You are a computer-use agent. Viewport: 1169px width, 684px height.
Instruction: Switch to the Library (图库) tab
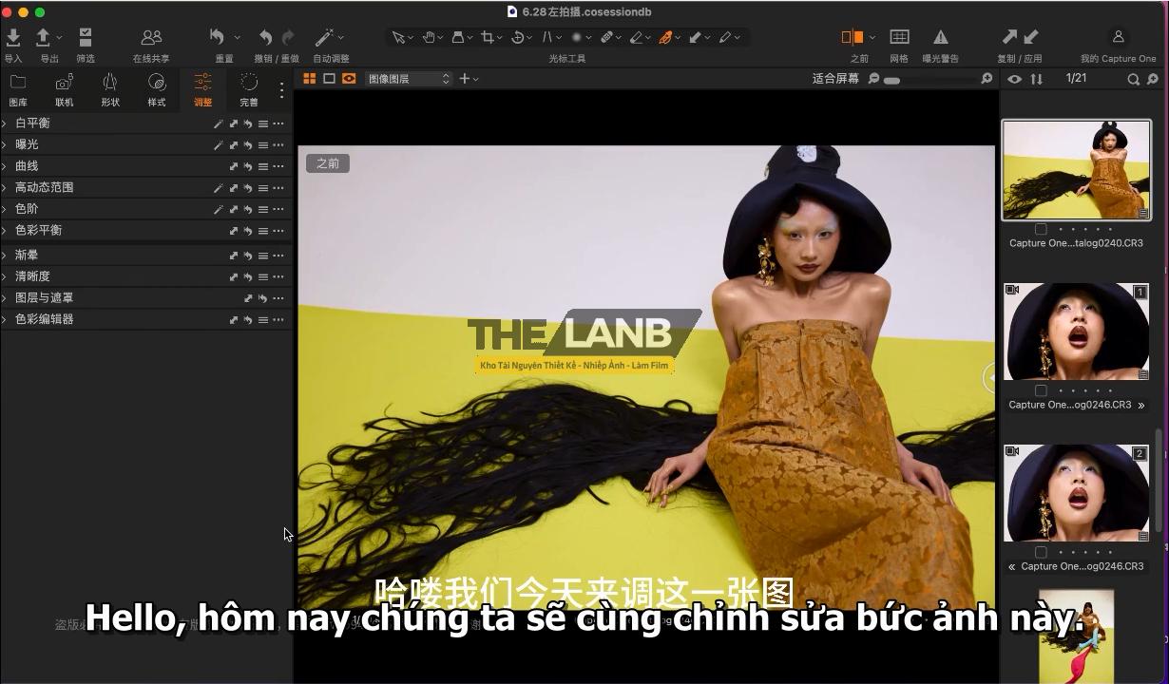click(18, 88)
